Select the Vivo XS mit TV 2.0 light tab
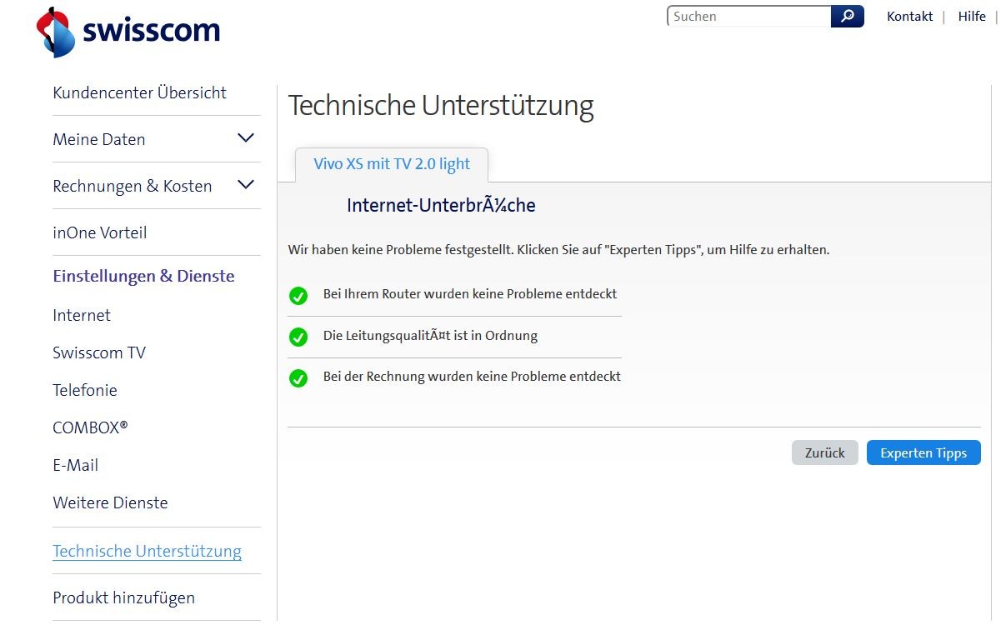 (x=392, y=164)
